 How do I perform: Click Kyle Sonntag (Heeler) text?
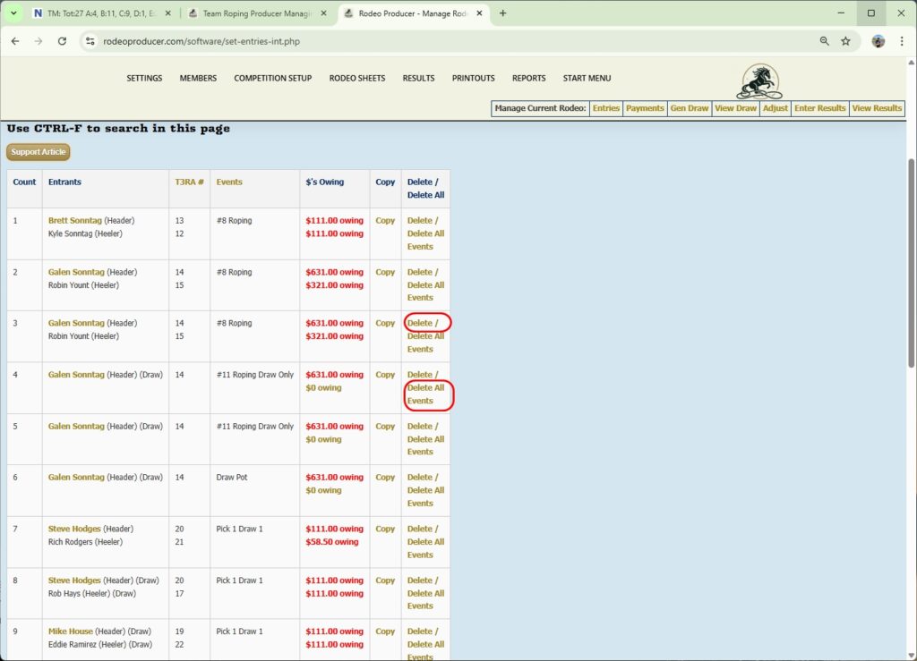coord(85,233)
